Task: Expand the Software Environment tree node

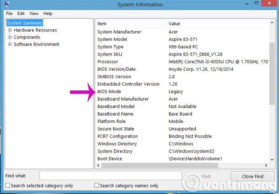Action: [x=10, y=44]
